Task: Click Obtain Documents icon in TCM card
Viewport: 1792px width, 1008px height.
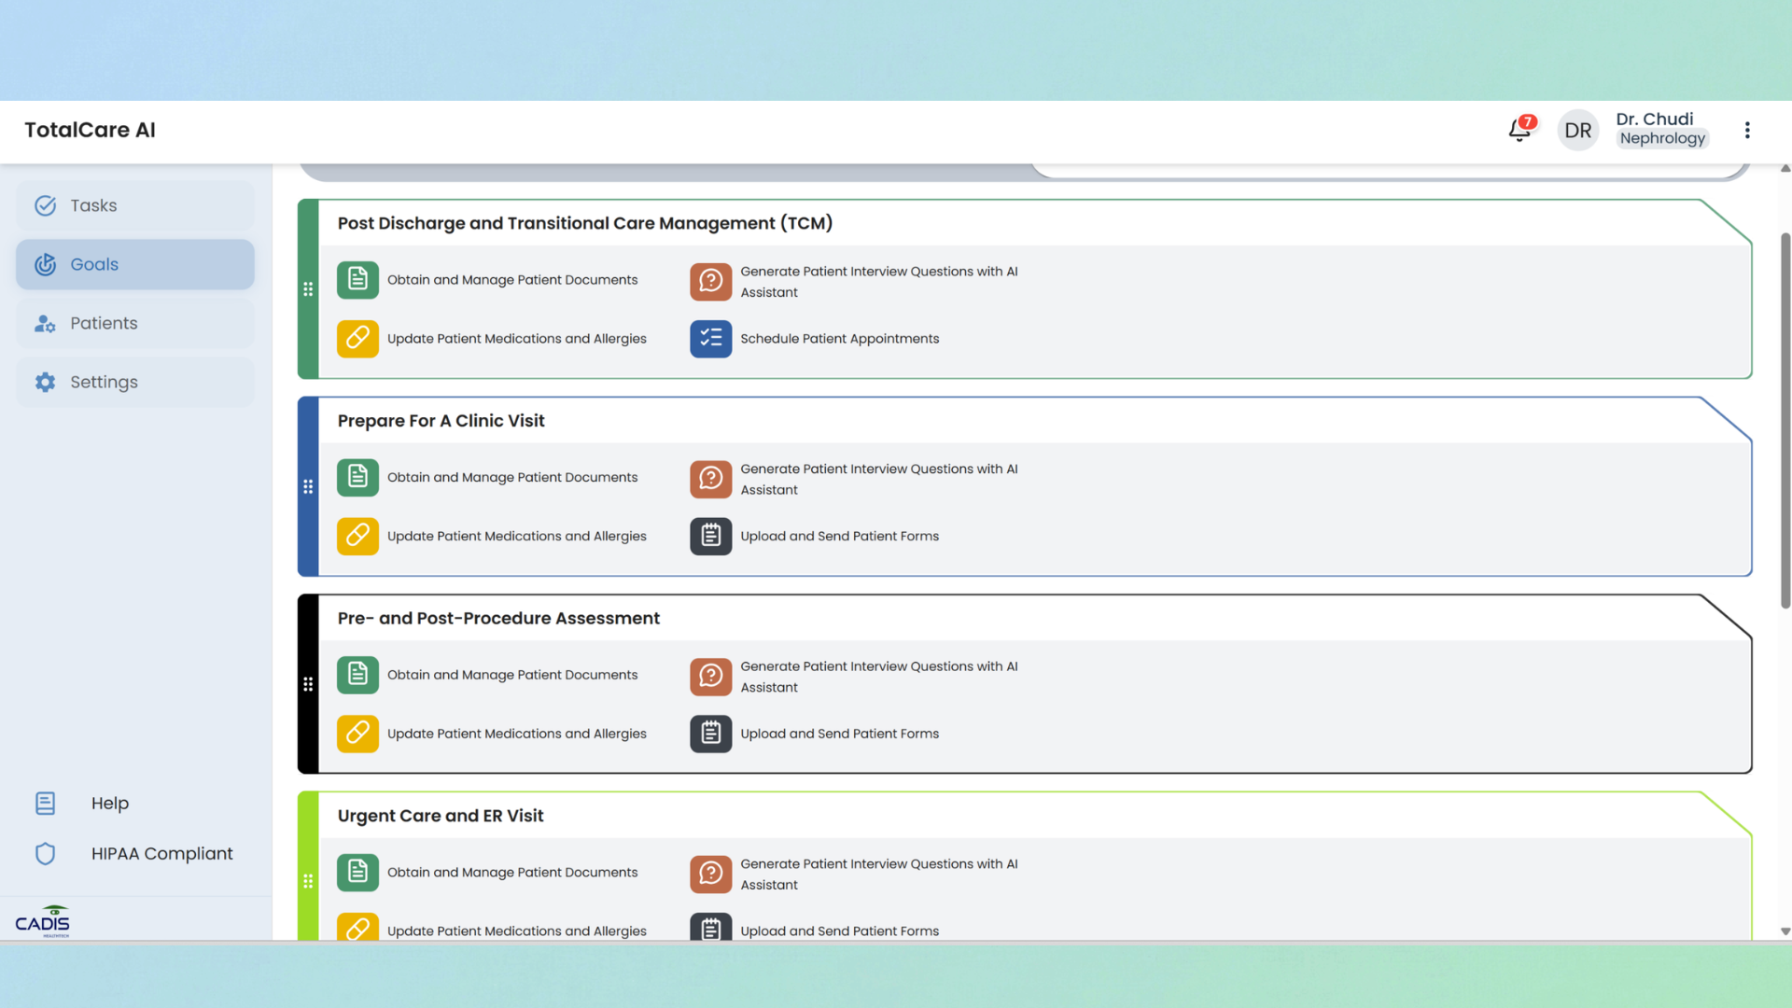Action: point(357,280)
